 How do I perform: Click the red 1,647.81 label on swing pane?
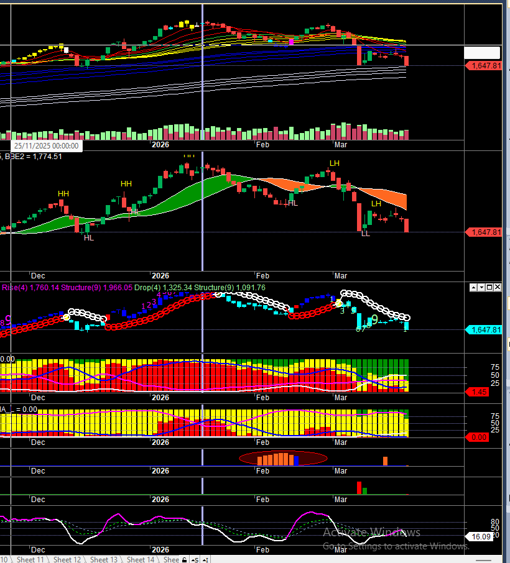[x=483, y=232]
